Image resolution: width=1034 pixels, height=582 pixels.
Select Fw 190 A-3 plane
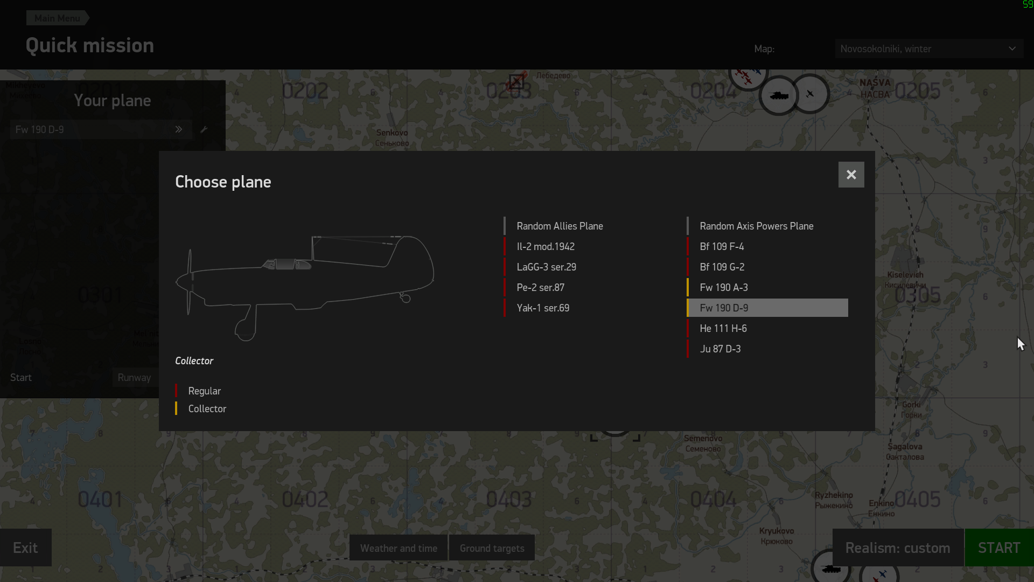pos(723,287)
